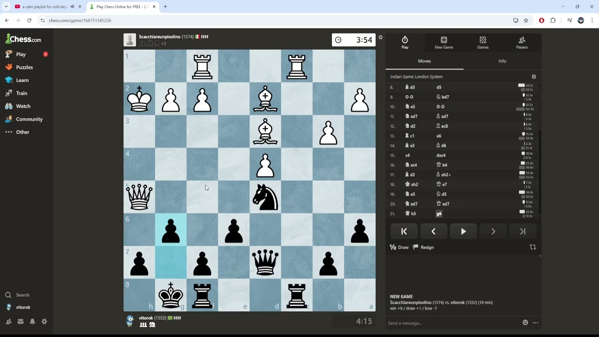The image size is (599, 337).
Task: Click the highlighted g6 move
Action: pyautogui.click(x=439, y=214)
